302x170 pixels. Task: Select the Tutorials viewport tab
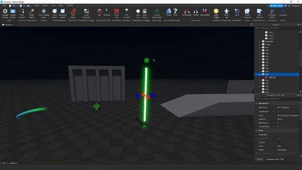8,25
